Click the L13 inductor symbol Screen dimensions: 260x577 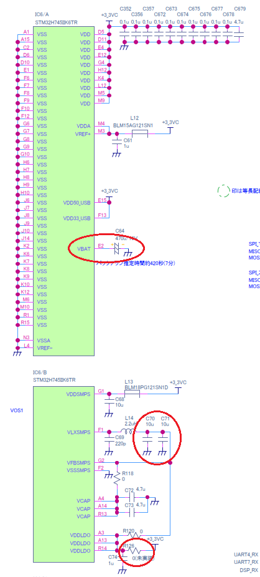click(132, 394)
